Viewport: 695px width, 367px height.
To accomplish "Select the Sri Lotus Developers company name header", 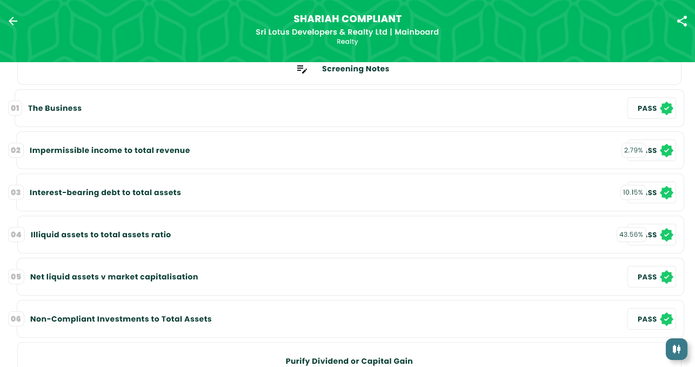I will point(347,32).
